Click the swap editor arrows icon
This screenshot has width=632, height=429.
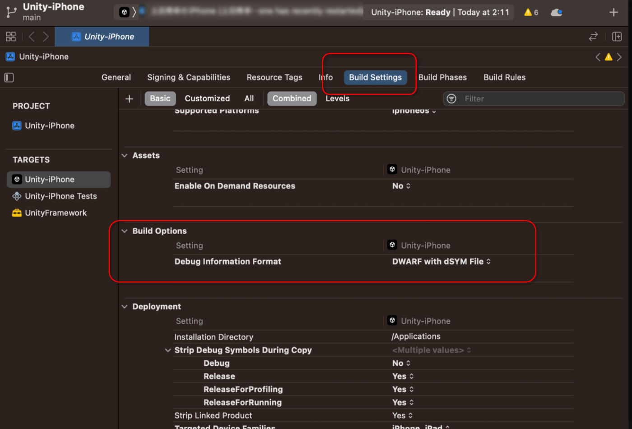[x=594, y=37]
